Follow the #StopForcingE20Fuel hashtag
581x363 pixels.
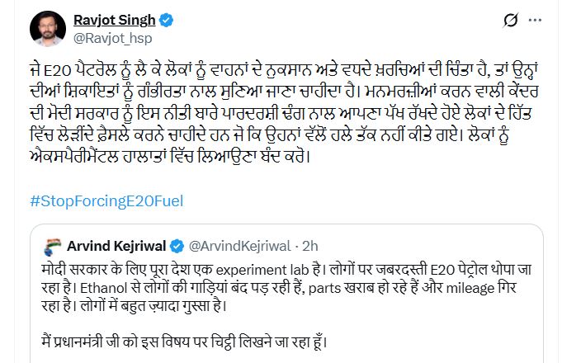[106, 201]
